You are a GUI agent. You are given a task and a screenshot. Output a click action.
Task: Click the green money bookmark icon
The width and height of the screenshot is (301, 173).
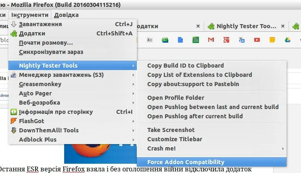pyautogui.click(x=165, y=40)
